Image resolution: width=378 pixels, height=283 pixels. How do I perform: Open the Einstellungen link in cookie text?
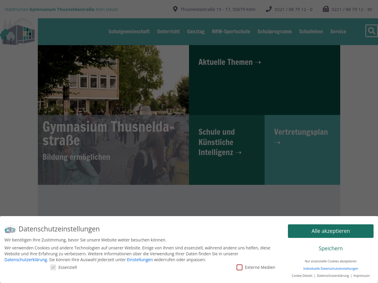(140, 260)
